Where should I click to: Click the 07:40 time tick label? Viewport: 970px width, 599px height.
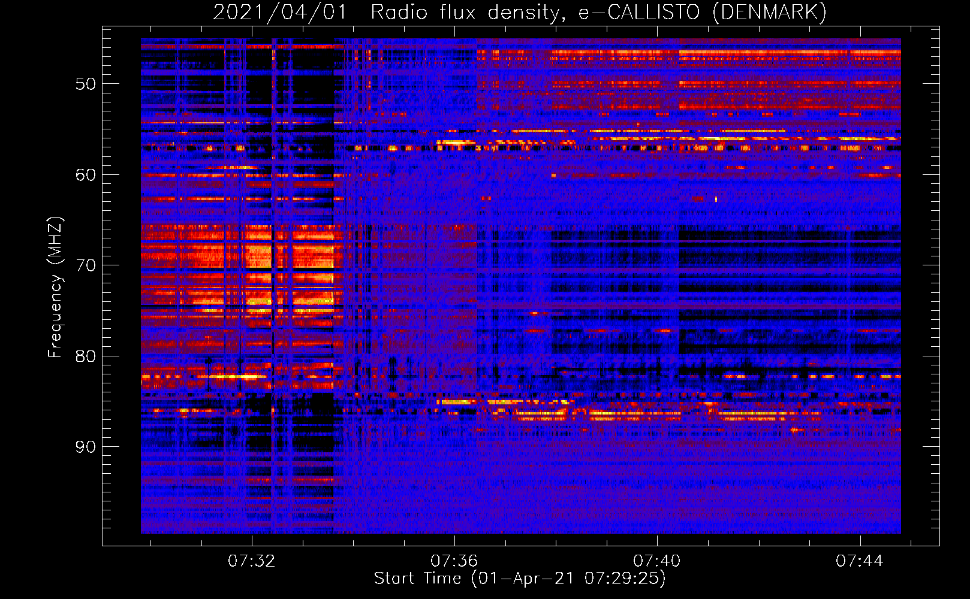point(657,561)
